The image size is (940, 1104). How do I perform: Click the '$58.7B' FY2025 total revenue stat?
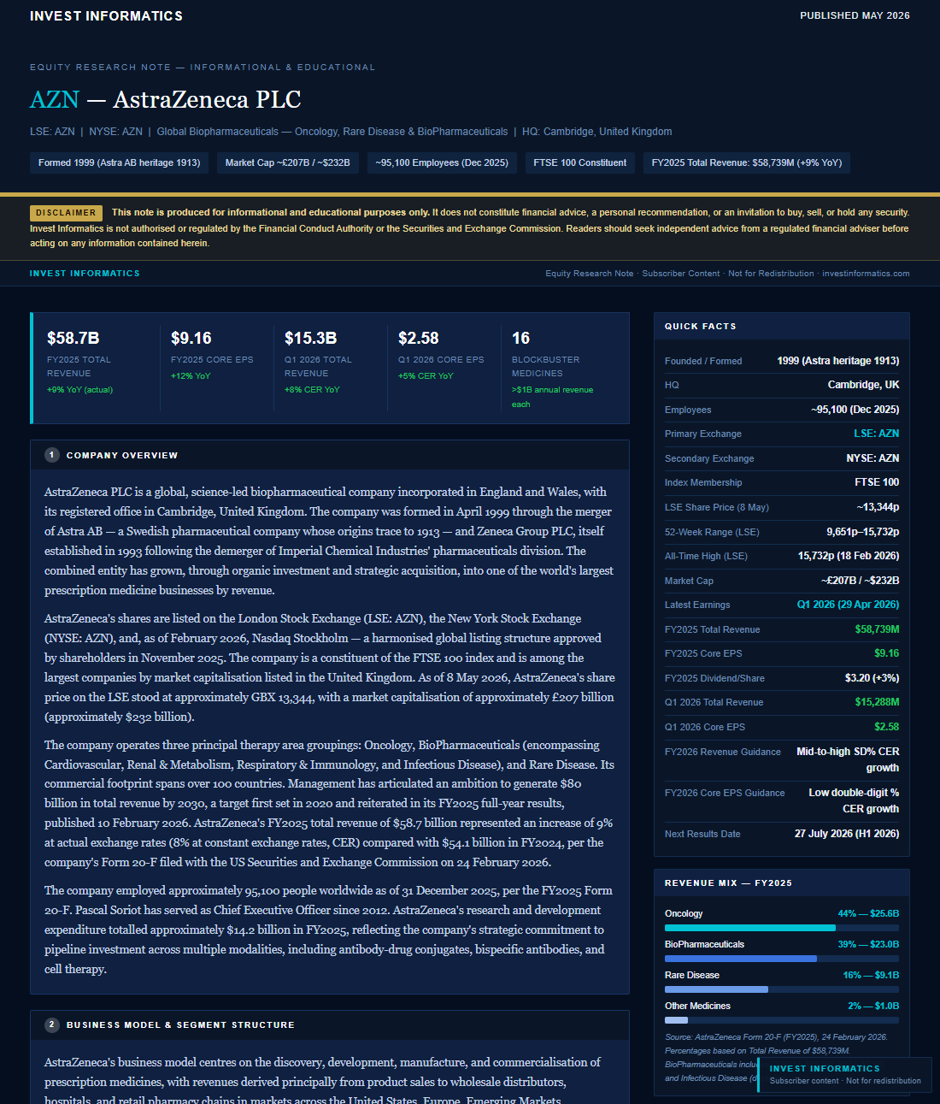click(x=73, y=339)
